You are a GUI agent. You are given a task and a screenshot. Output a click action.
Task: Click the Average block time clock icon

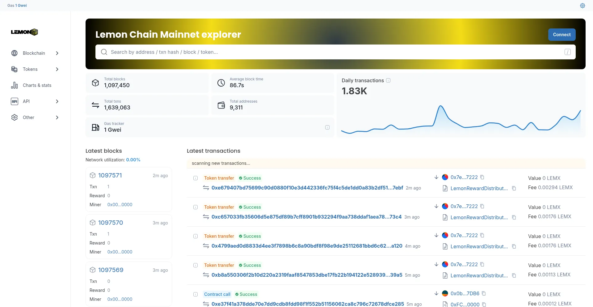[x=221, y=83]
